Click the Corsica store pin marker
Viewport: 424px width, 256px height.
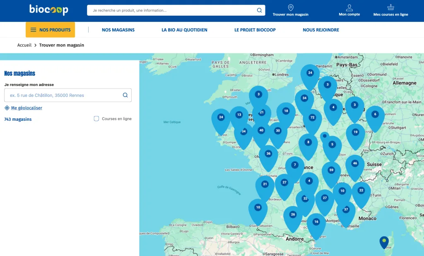(384, 241)
